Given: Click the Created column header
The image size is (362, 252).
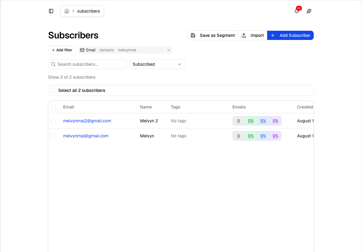Looking at the screenshot, I should click(305, 107).
